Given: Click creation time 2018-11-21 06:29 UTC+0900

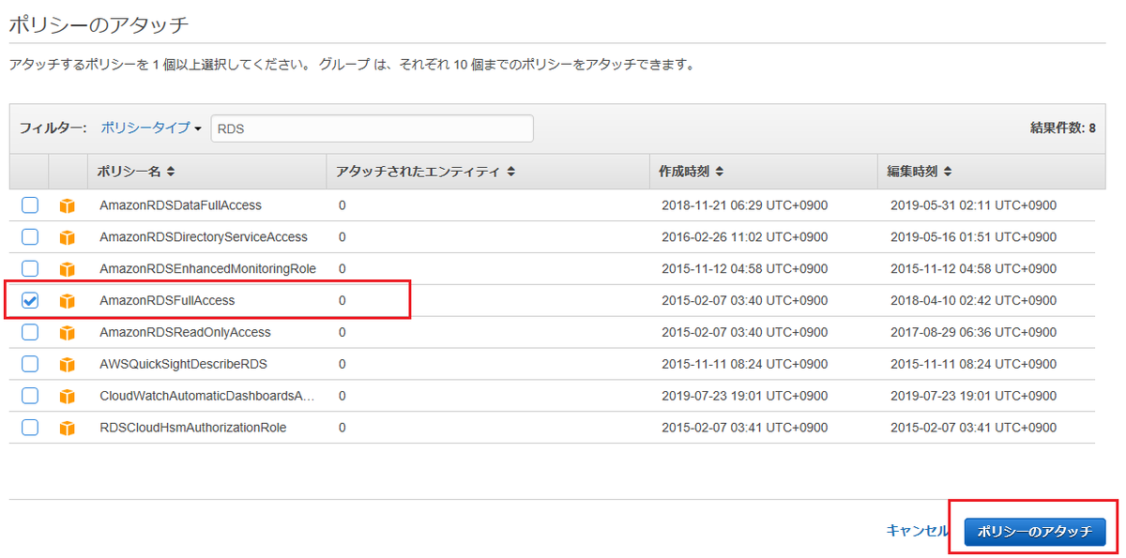Looking at the screenshot, I should pos(743,205).
